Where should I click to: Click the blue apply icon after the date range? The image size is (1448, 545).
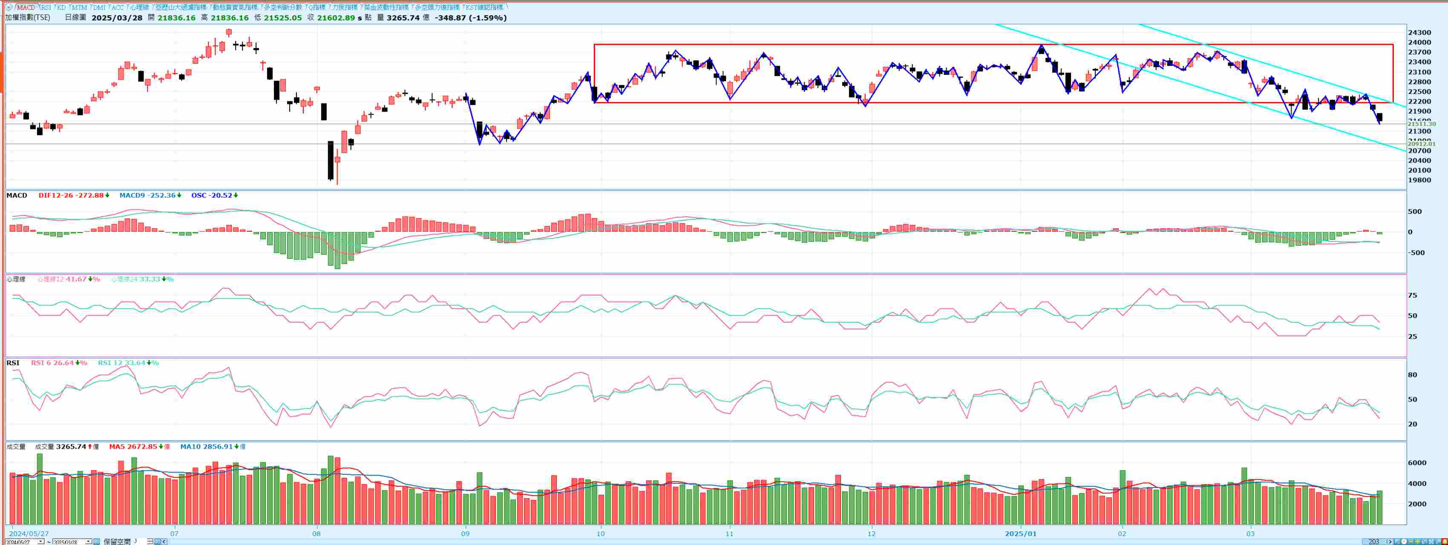97,542
